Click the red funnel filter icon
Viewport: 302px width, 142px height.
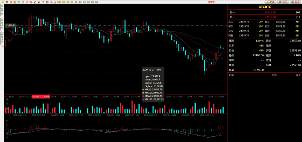[43, 2]
